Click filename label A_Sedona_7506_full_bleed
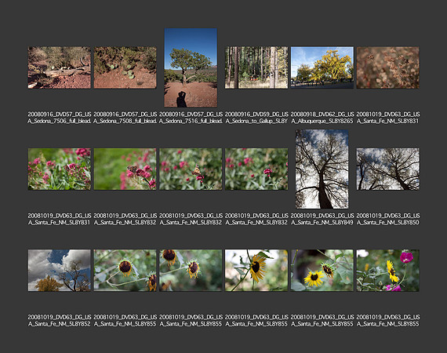This screenshot has height=353, width=447. 60,121
